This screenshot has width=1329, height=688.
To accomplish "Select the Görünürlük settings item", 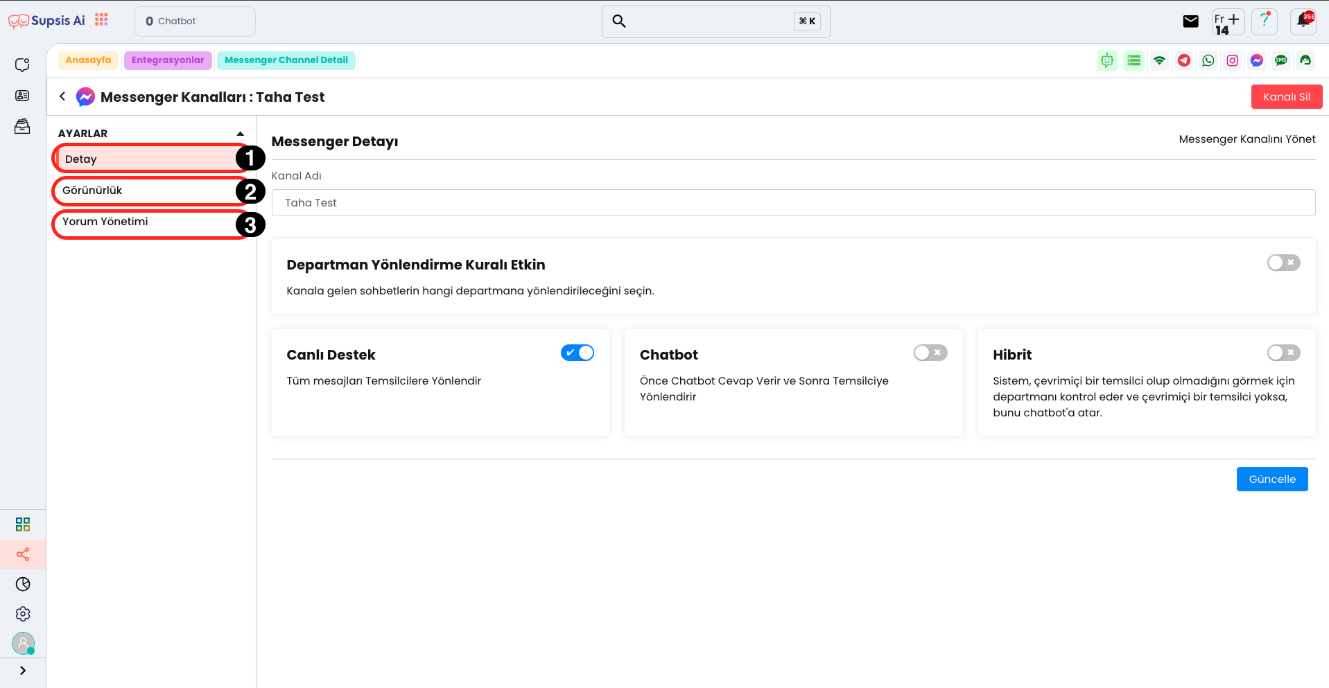I will coord(151,191).
